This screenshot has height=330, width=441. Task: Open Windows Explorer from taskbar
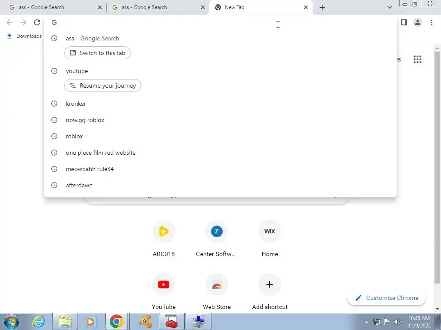[x=65, y=321]
